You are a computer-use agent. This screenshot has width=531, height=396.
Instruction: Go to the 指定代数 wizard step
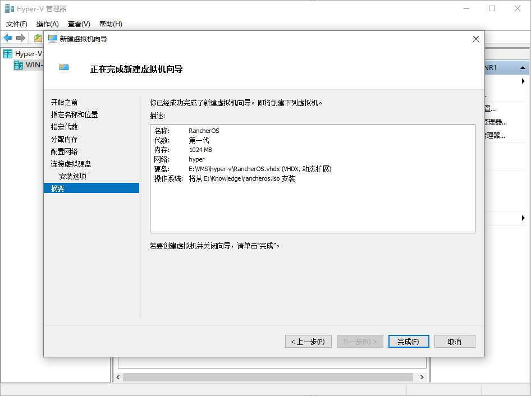(65, 127)
